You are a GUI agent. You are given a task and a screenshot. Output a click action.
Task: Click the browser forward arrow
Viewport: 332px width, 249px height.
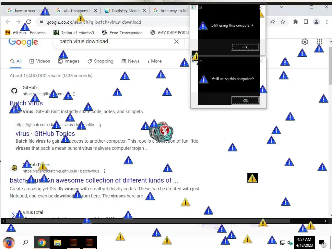pos(18,22)
